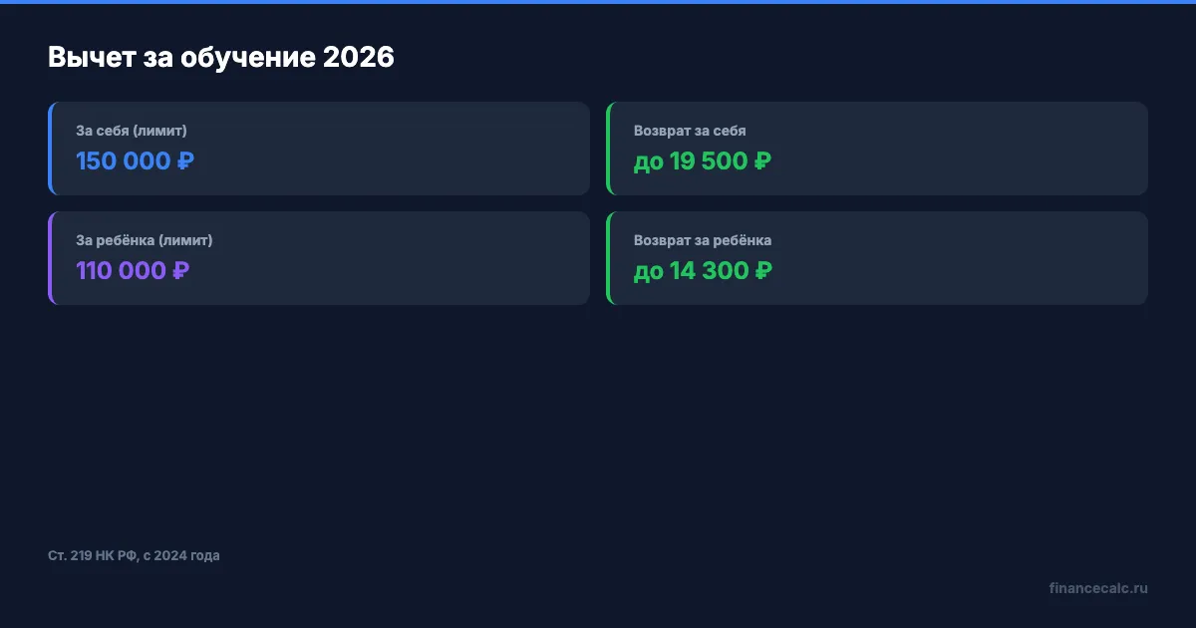Screen dimensions: 1196x628
Task: Select the "За ребёнка (лимит)" card label
Action: 145,240
